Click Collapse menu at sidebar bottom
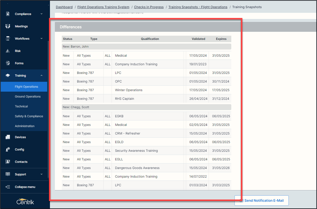This screenshot has width=317, height=209. [25, 187]
